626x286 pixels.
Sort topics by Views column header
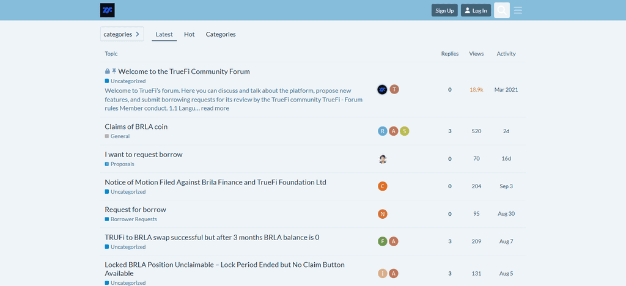pos(476,53)
